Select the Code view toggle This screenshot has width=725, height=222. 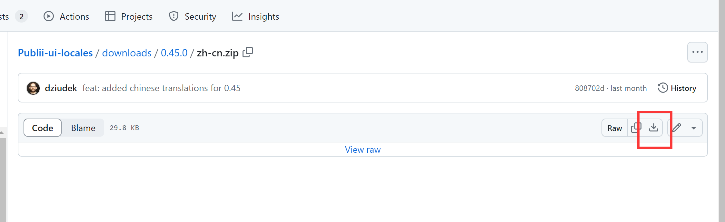click(x=43, y=128)
